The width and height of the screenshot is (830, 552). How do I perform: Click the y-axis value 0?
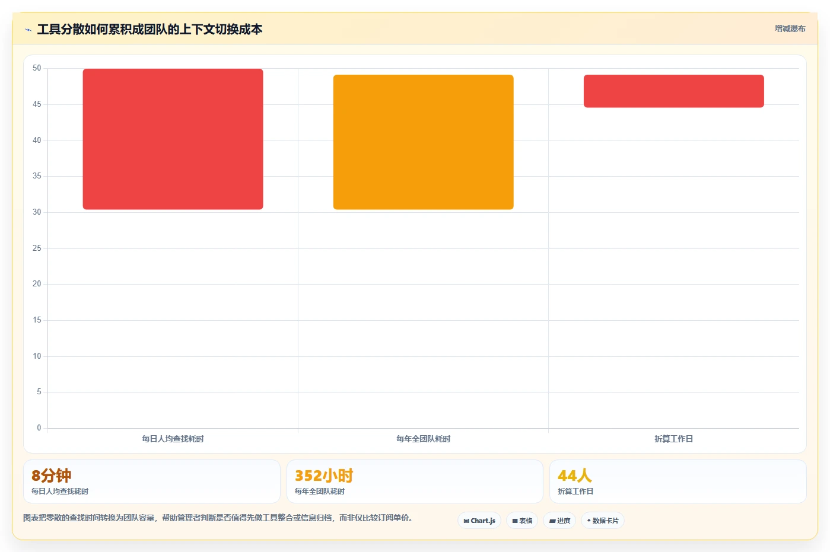coord(39,428)
